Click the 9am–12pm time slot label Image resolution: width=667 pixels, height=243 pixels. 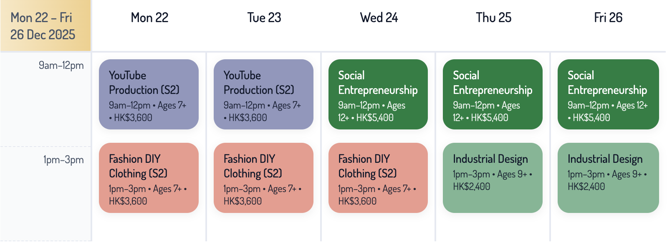tap(61, 66)
